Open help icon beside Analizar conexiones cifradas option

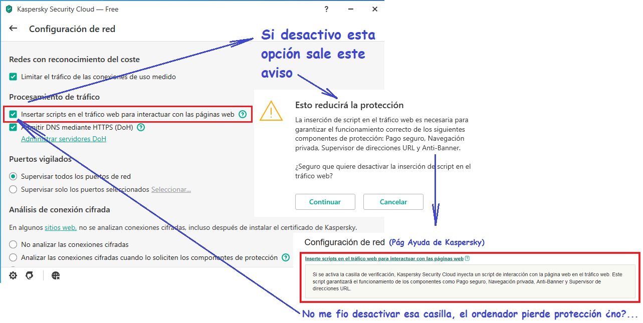pyautogui.click(x=286, y=257)
